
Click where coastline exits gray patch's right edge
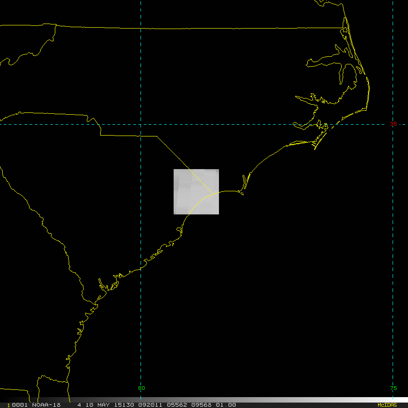tap(219, 193)
